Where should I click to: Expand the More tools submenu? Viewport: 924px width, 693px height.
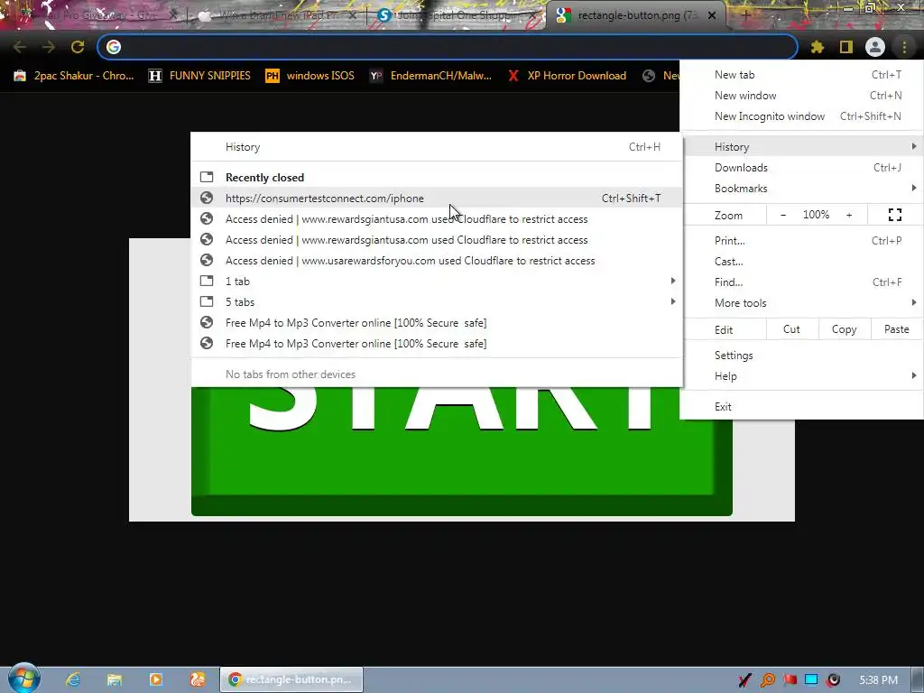coord(801,303)
